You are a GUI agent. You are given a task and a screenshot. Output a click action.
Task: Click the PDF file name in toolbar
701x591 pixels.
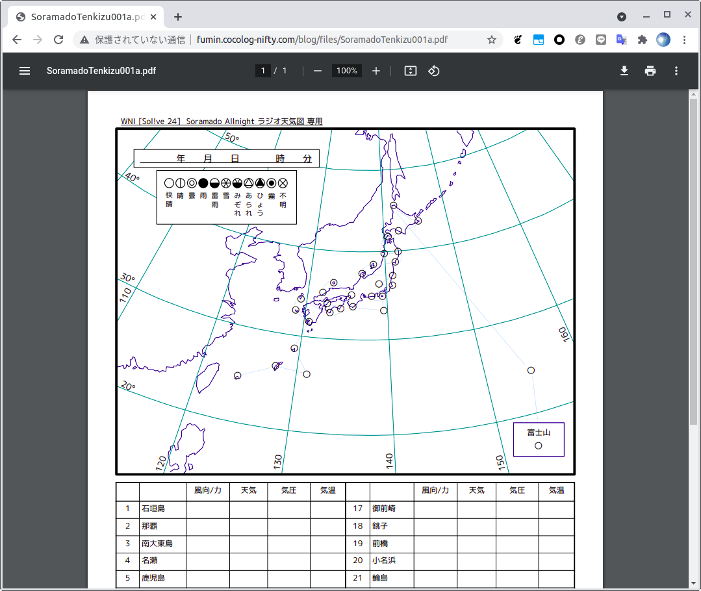(101, 71)
